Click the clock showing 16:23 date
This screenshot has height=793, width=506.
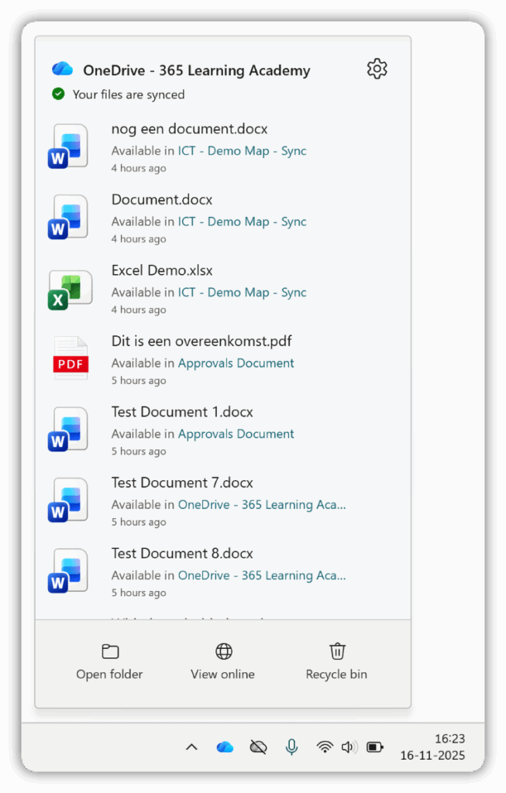point(432,747)
